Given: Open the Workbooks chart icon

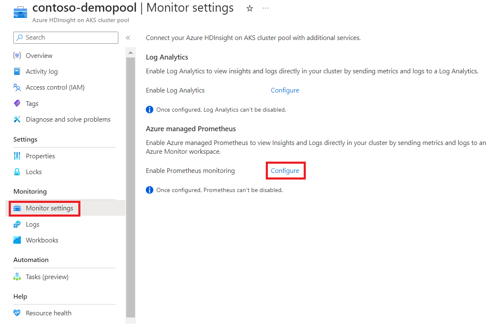Looking at the screenshot, I should click(17, 240).
